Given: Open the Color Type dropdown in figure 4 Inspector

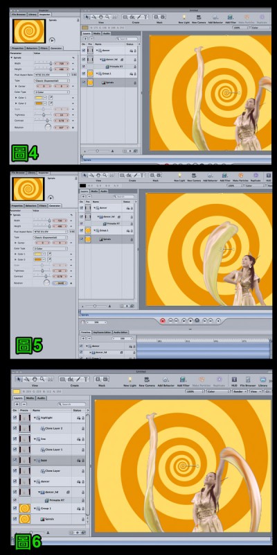Looking at the screenshot, I should [51, 92].
